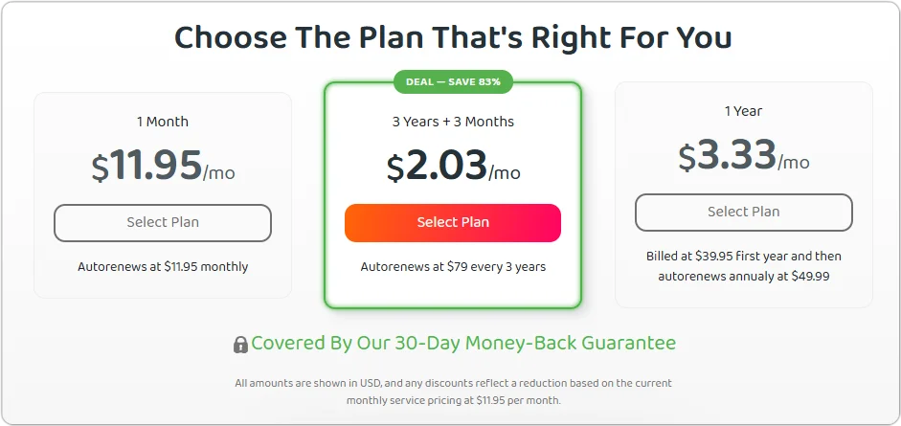Image resolution: width=901 pixels, height=426 pixels.
Task: Select Plan for the 1 Year option
Action: click(x=743, y=212)
